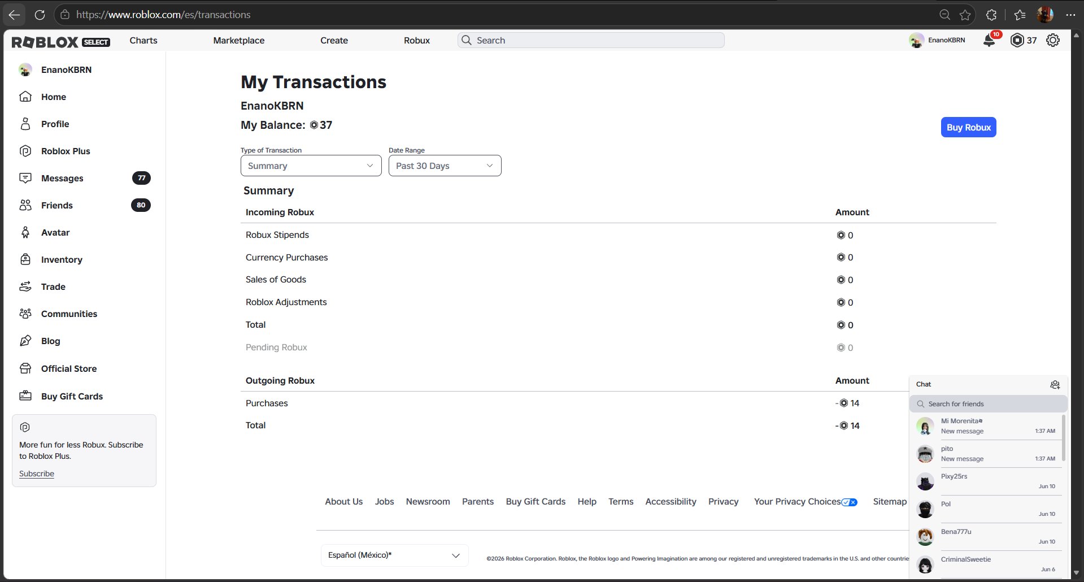This screenshot has width=1084, height=582.
Task: Open the Messages sidebar item
Action: (84, 178)
